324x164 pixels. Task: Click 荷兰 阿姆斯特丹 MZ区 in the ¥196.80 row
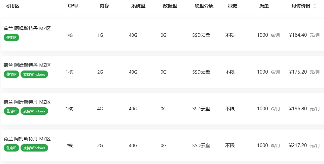point(27,102)
